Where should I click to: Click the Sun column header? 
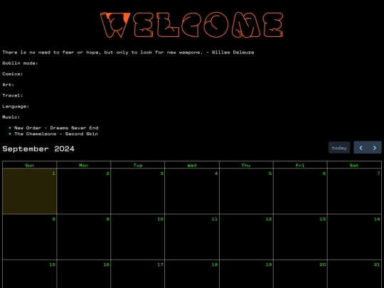pos(30,165)
